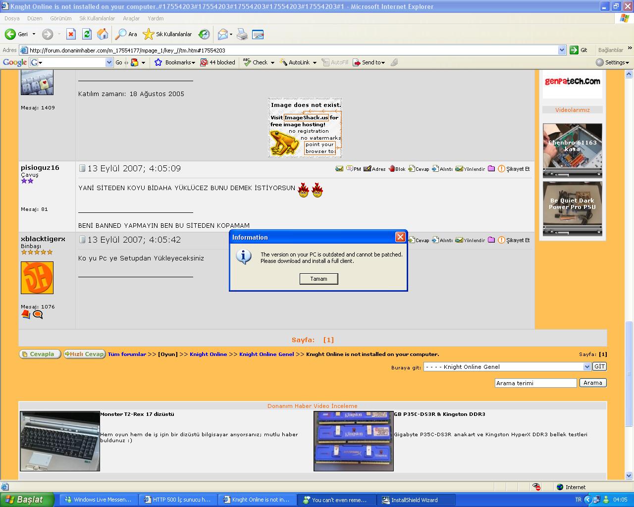
Task: Reply with Cevap on pisioguz16's post
Action: (419, 169)
